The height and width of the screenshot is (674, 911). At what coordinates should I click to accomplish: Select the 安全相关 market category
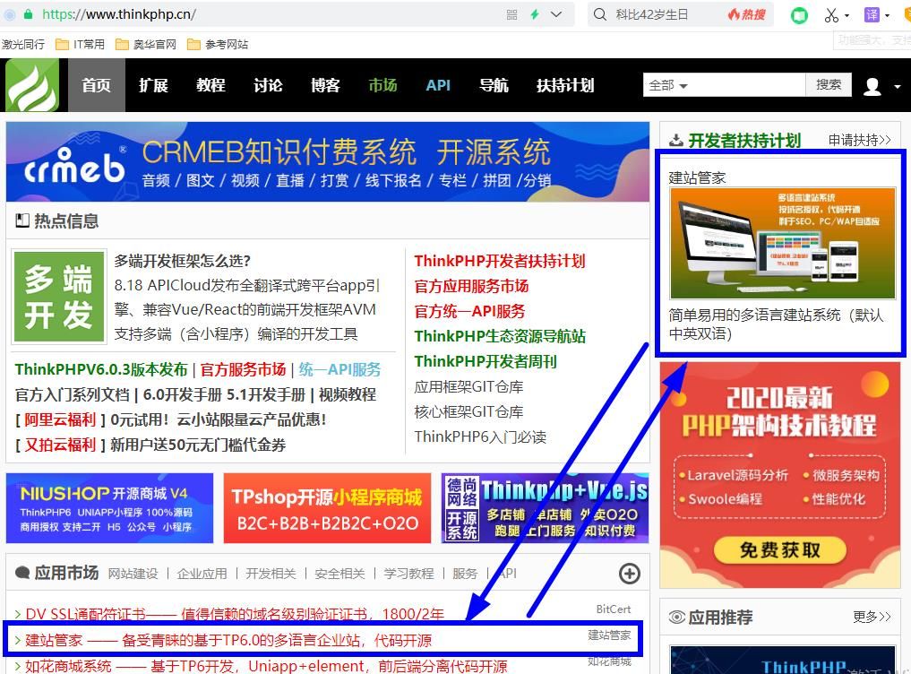coord(339,574)
